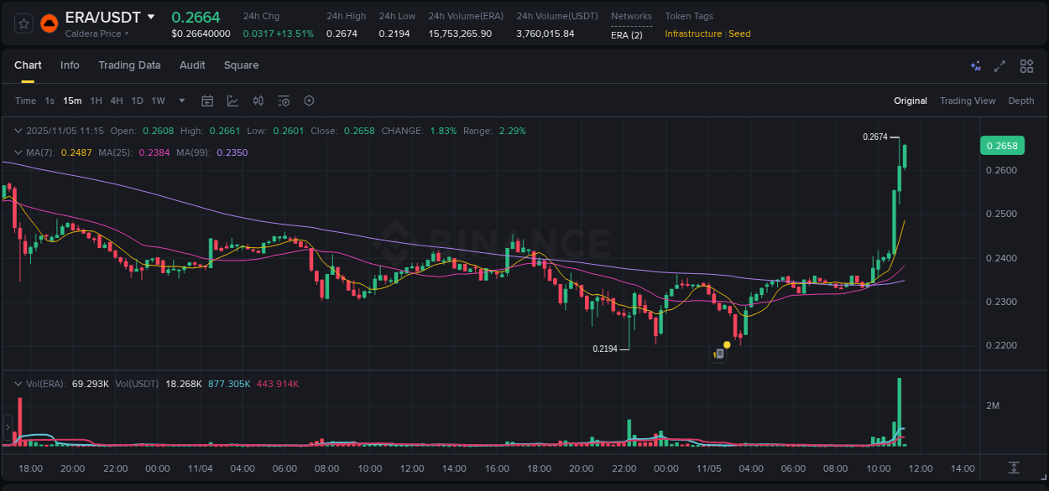Switch chart to Depth view
1049x491 pixels.
(1021, 101)
